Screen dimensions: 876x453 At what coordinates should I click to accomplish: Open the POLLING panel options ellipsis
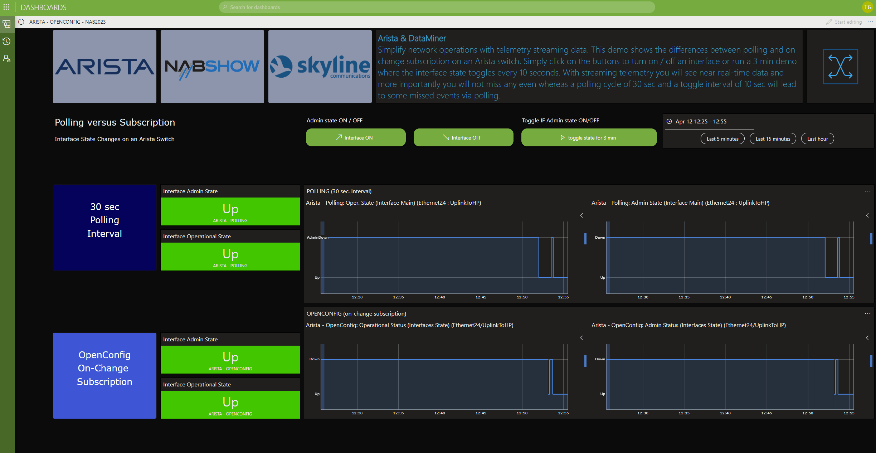[867, 191]
